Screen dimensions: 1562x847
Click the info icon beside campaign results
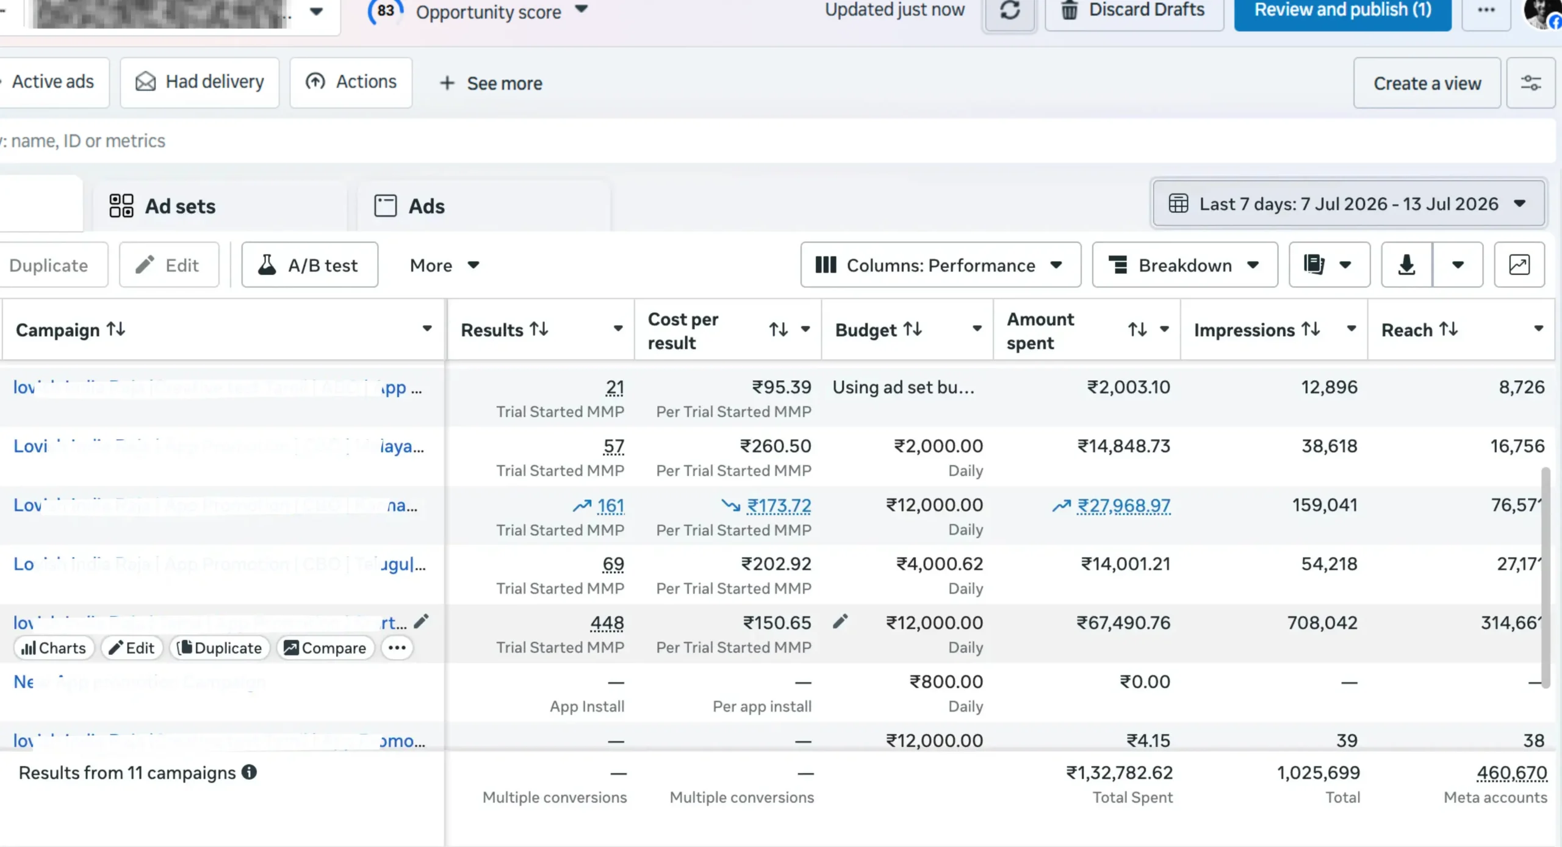click(249, 772)
